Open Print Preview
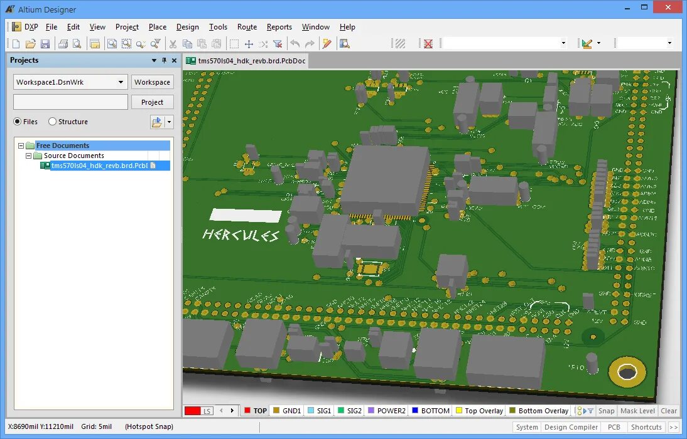This screenshot has height=439, width=687. click(77, 44)
